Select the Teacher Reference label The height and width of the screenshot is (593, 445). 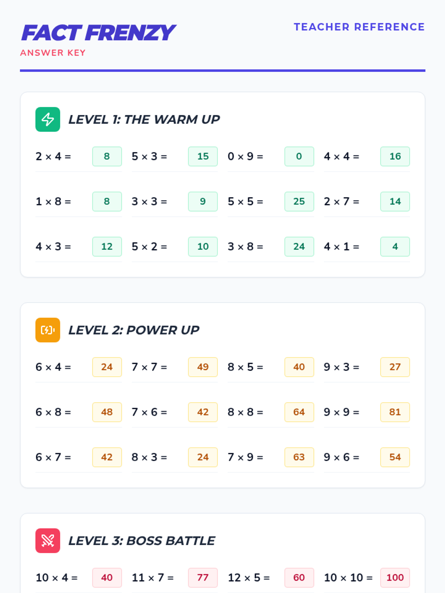click(x=359, y=27)
